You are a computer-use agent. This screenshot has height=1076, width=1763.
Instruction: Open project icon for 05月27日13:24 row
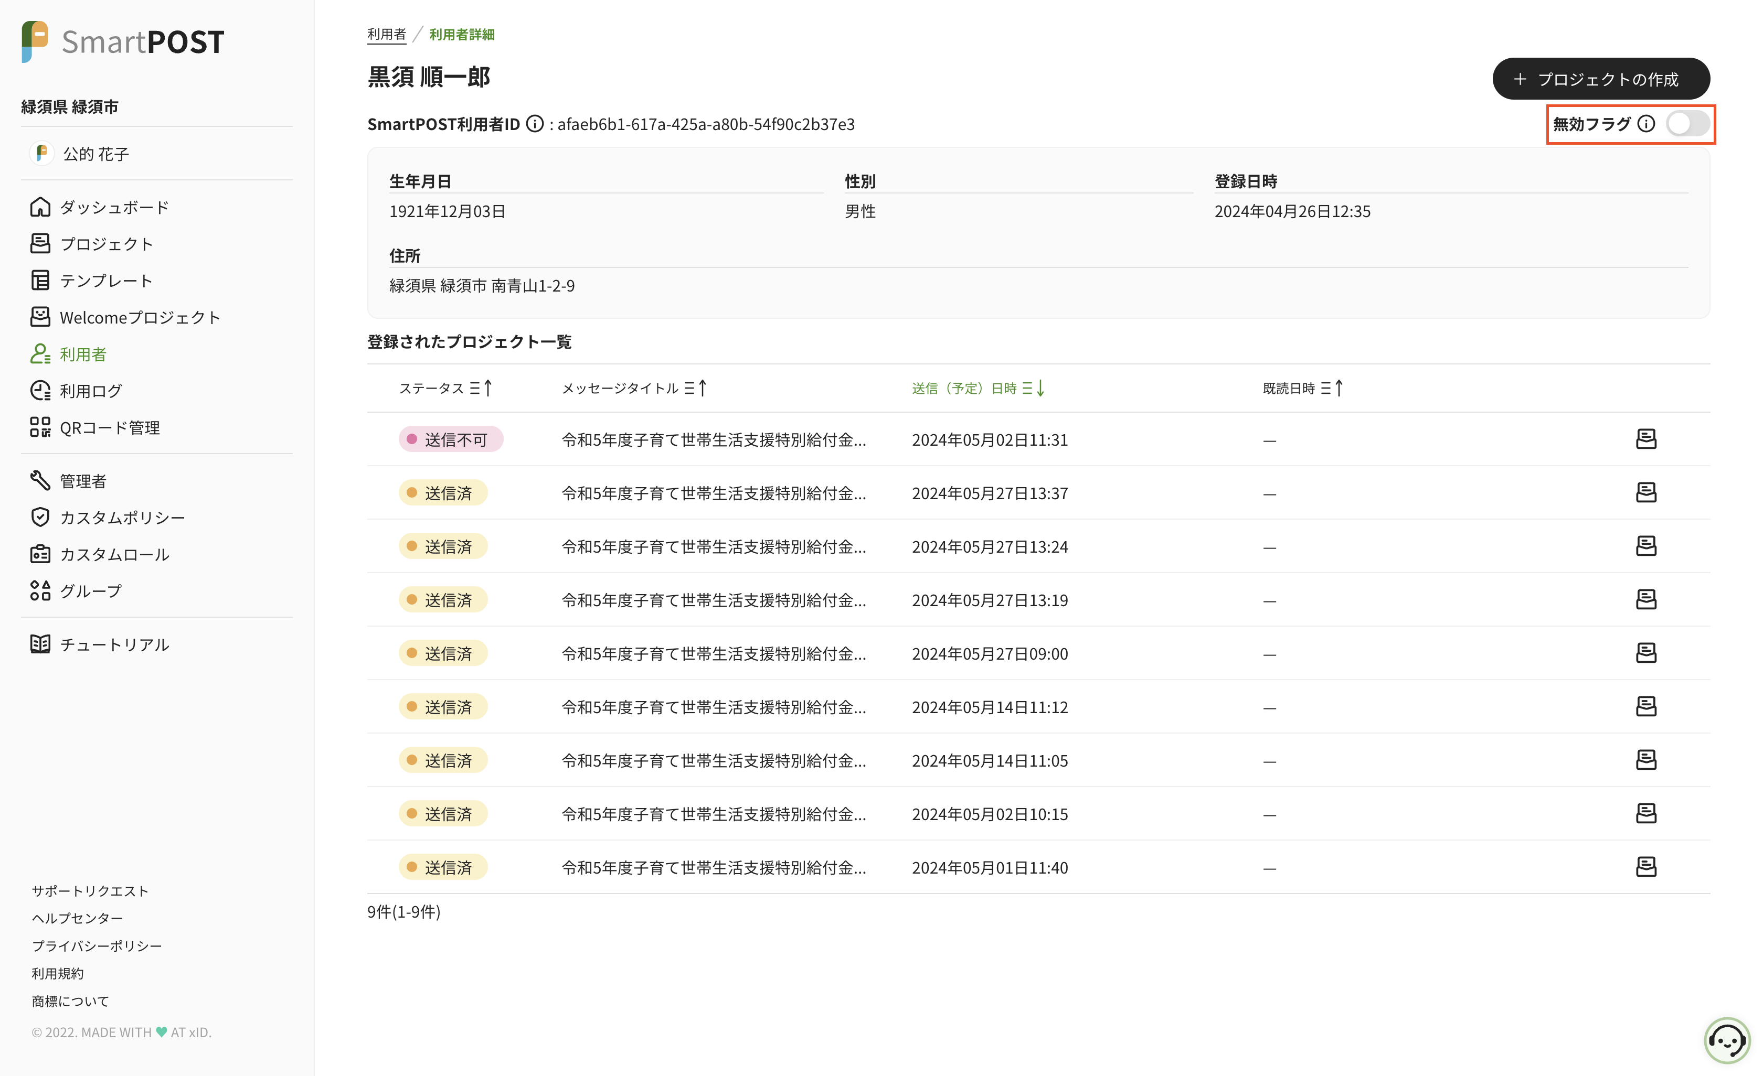1645,546
